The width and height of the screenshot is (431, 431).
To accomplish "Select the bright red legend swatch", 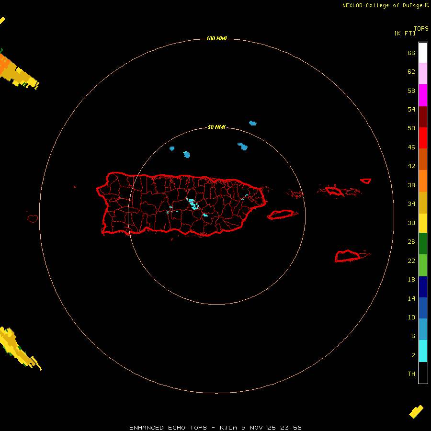I will pos(423,138).
